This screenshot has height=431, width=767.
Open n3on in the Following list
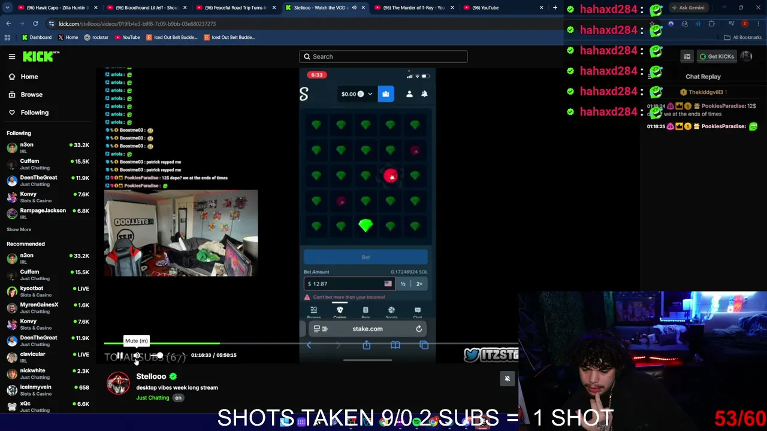(x=48, y=147)
